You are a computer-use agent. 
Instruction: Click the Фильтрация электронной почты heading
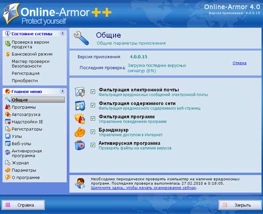coord(139,90)
